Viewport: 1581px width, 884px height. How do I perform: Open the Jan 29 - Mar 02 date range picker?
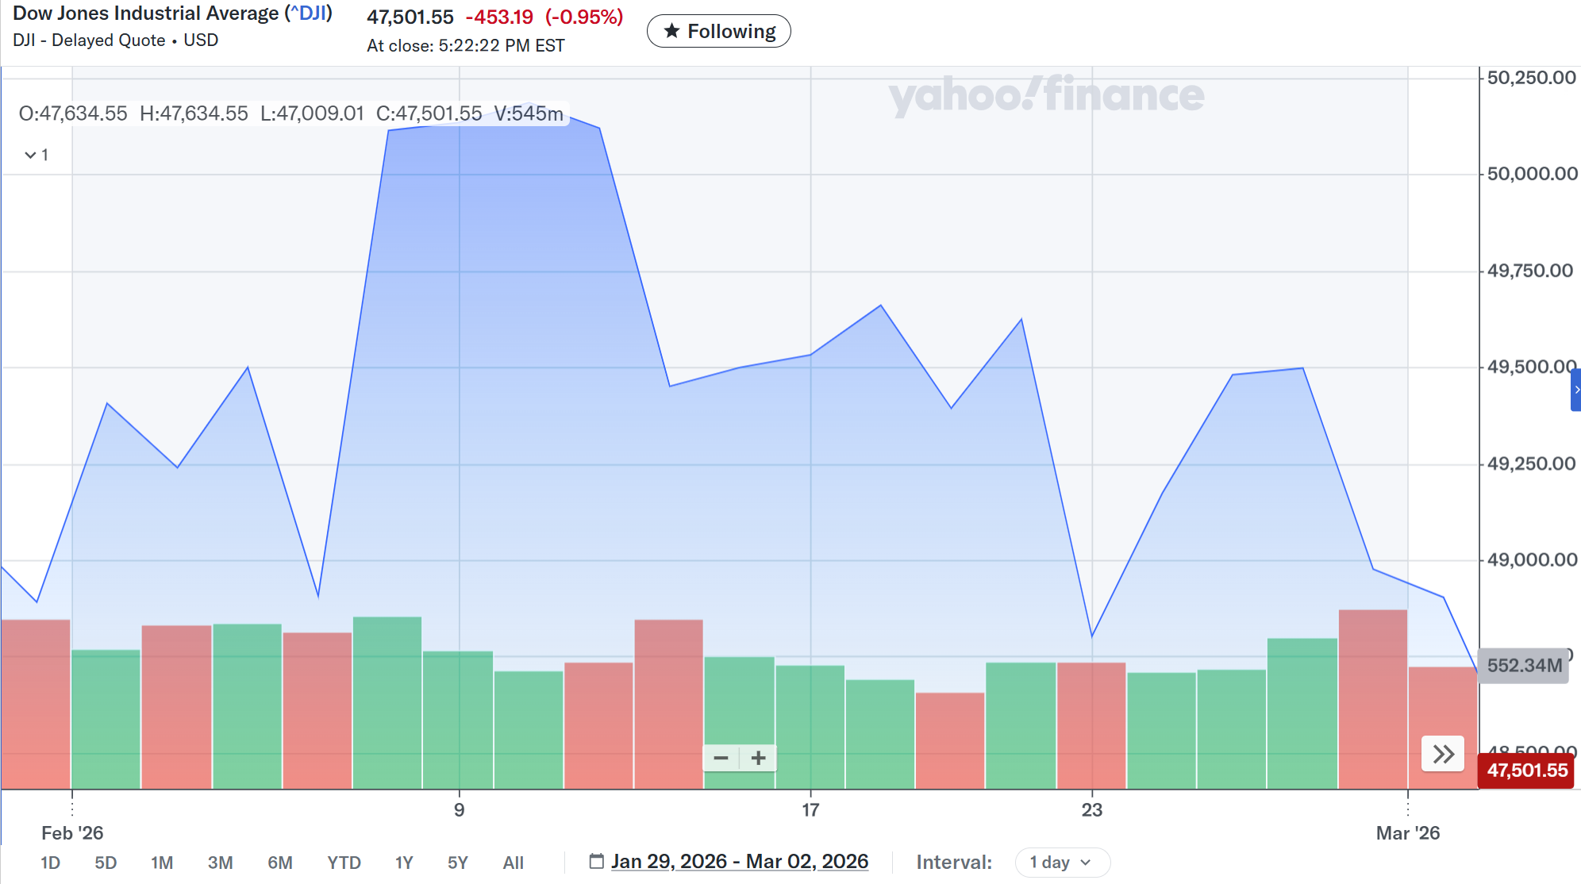(739, 862)
